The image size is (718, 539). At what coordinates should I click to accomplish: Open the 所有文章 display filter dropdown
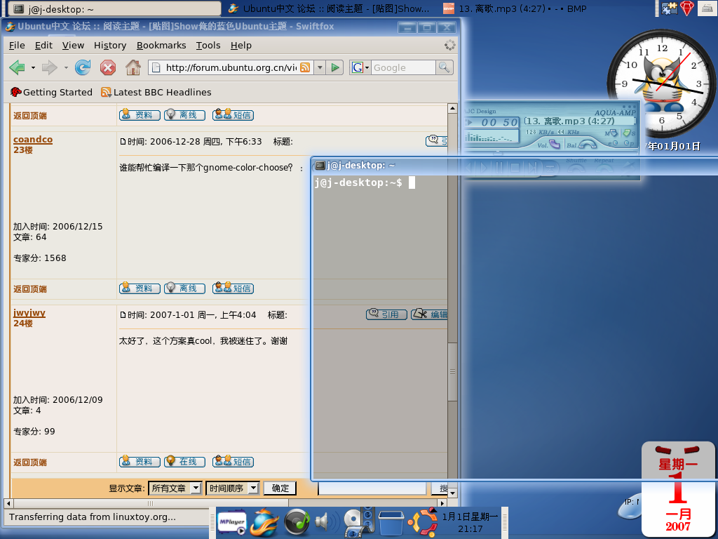(x=175, y=488)
